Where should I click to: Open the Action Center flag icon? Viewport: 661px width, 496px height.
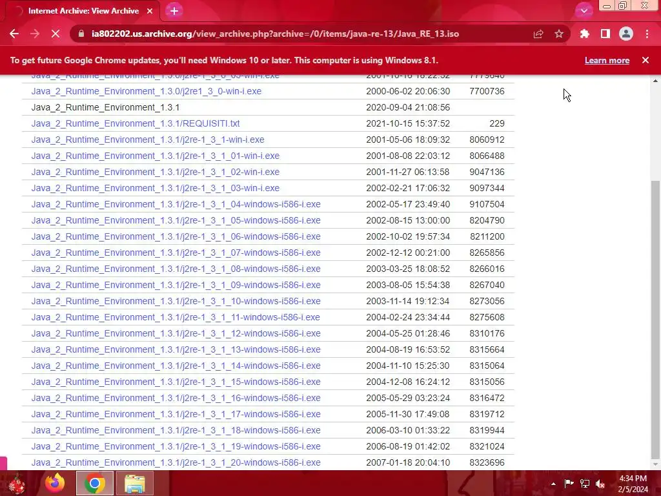pyautogui.click(x=569, y=483)
